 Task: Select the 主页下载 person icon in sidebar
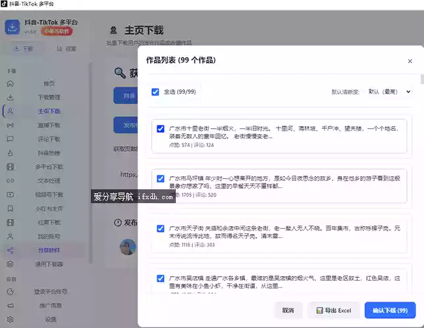tap(11, 111)
